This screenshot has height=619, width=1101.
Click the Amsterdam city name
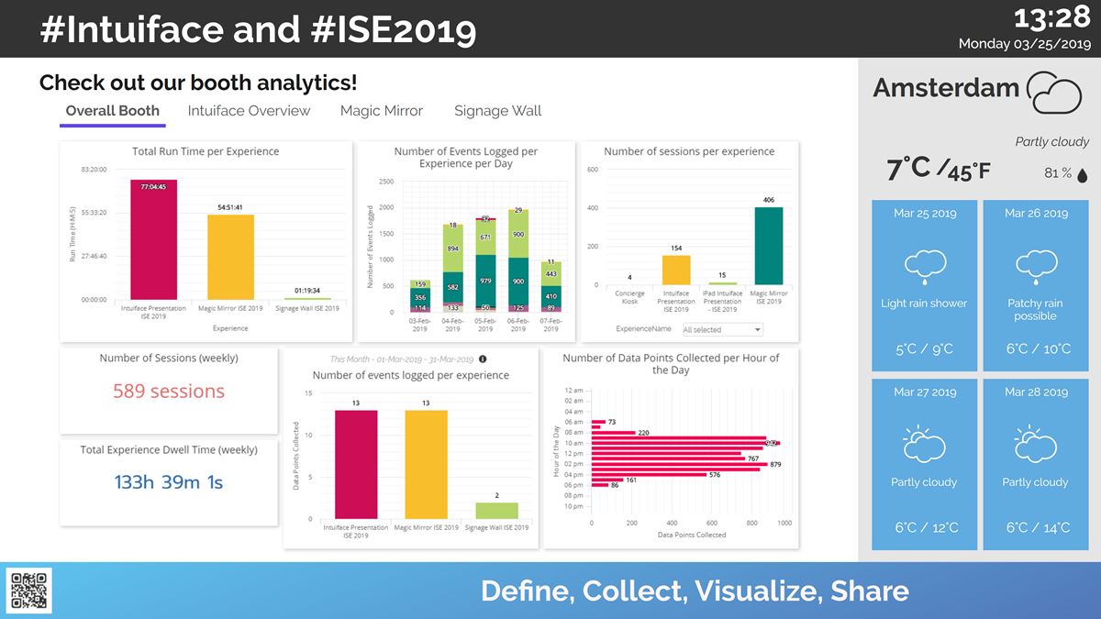[x=946, y=88]
